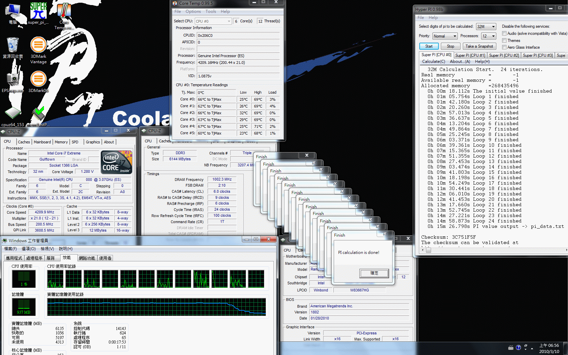This screenshot has width=568, height=355.
Task: Show hidden tray icons with the up arrow
Action: 532,348
